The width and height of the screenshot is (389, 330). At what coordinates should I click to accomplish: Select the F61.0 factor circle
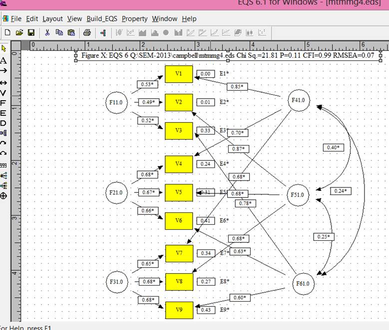tap(303, 284)
